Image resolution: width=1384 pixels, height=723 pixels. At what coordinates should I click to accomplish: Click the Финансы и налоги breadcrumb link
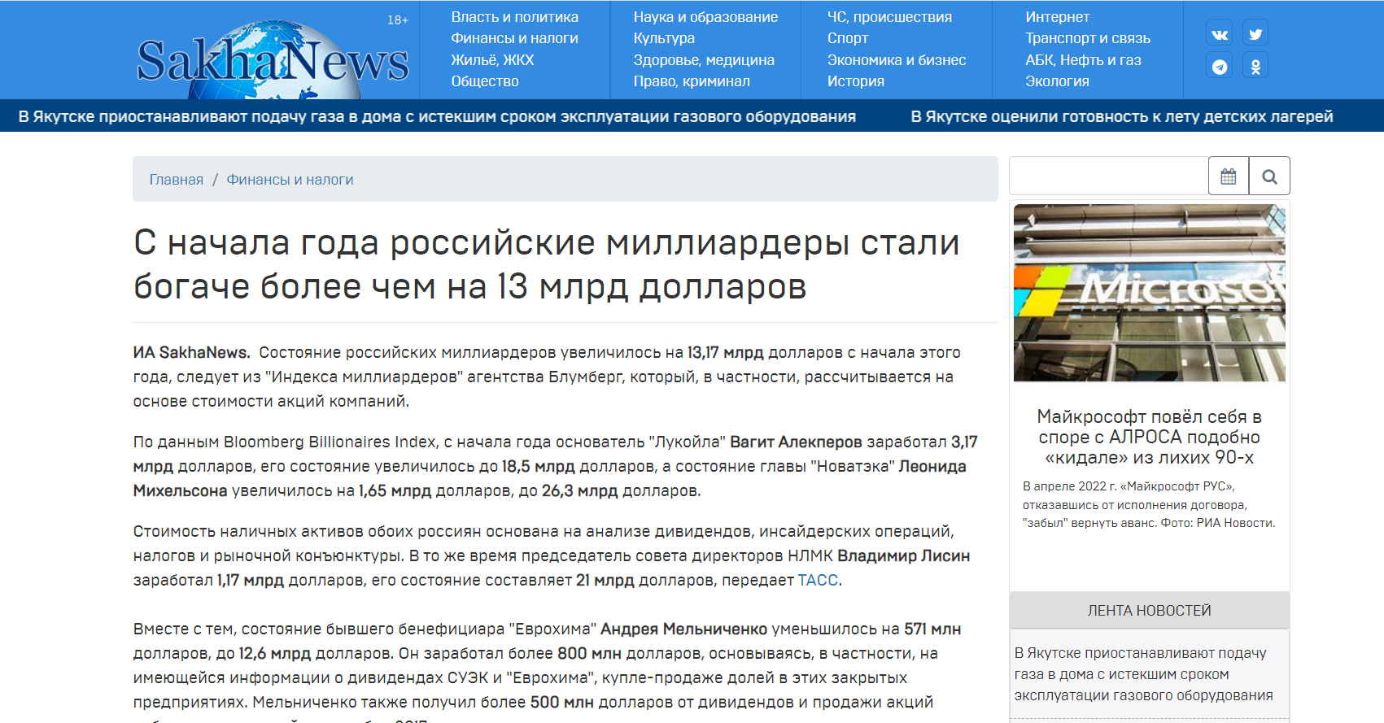290,180
